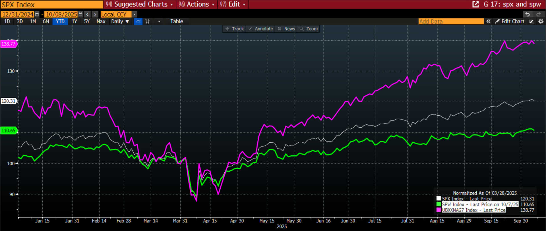The height and width of the screenshot is (231, 546).
Task: Click the pop-out chart window icon
Action: (475, 4)
